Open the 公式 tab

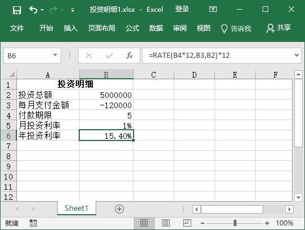[132, 28]
